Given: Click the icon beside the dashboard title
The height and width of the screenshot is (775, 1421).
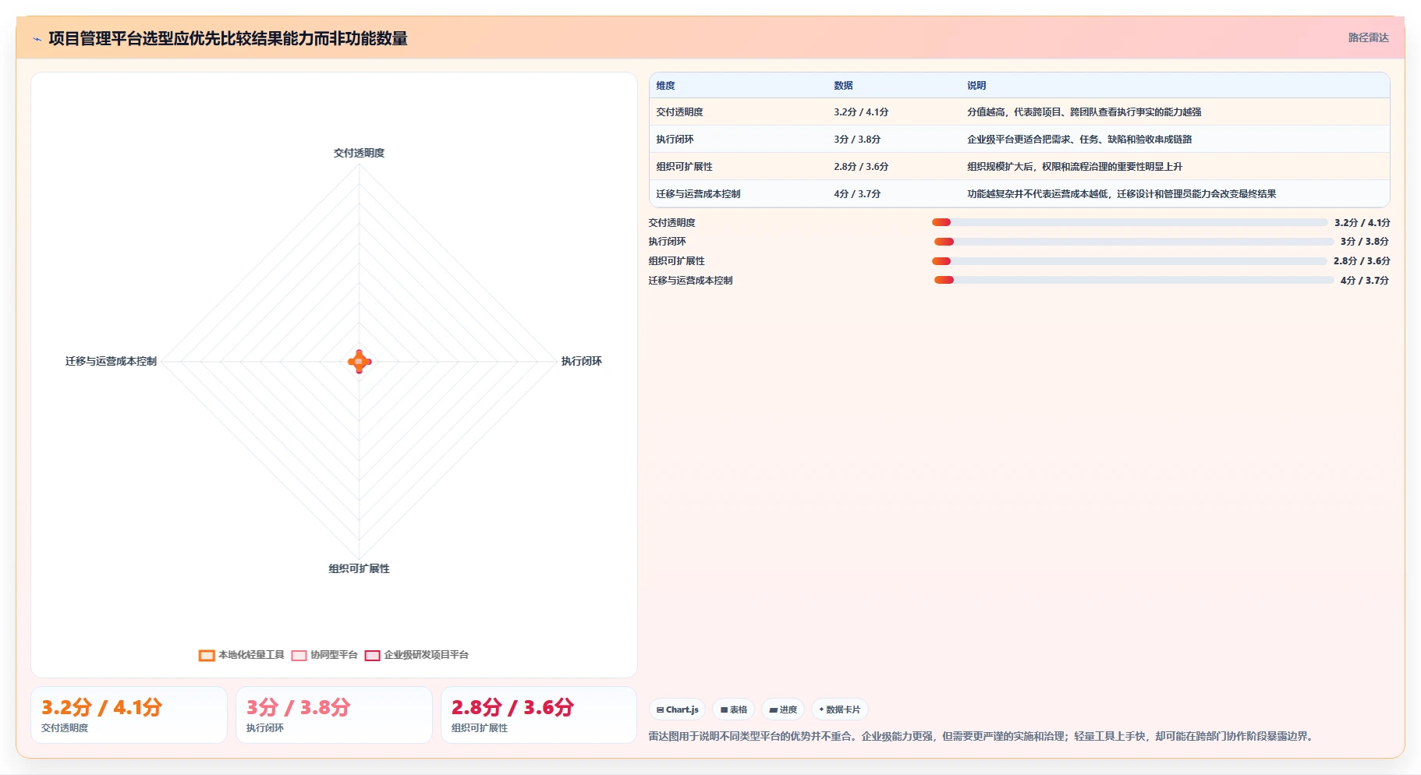Looking at the screenshot, I should 37,39.
